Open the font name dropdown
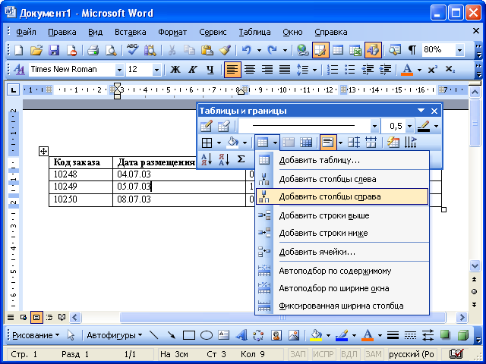Viewport: 486px width, 364px height. click(x=119, y=70)
